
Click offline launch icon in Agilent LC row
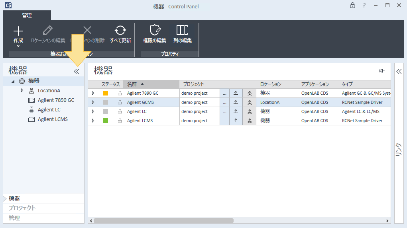250,111
